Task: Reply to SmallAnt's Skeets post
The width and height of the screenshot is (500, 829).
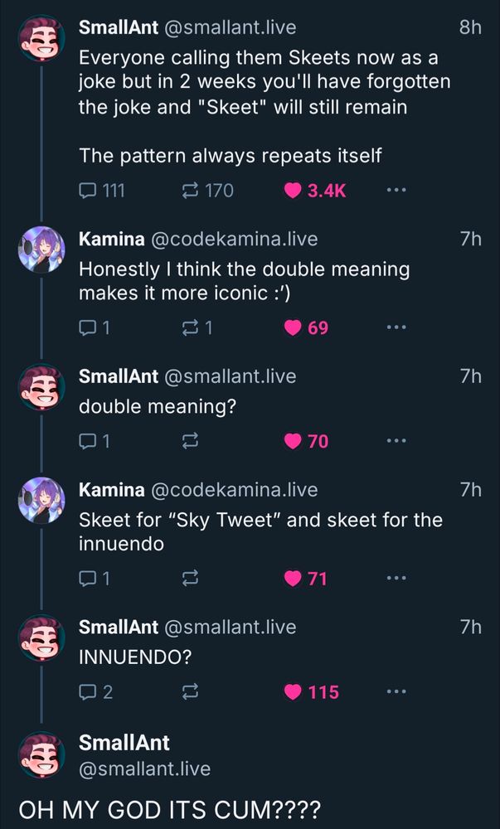Action: (88, 191)
